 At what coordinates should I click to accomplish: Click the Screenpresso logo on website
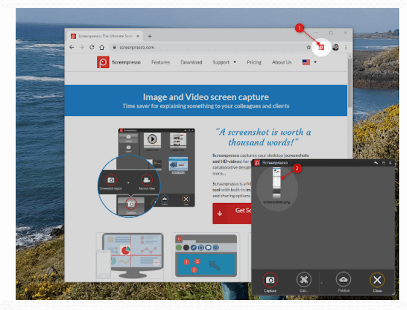pyautogui.click(x=103, y=62)
